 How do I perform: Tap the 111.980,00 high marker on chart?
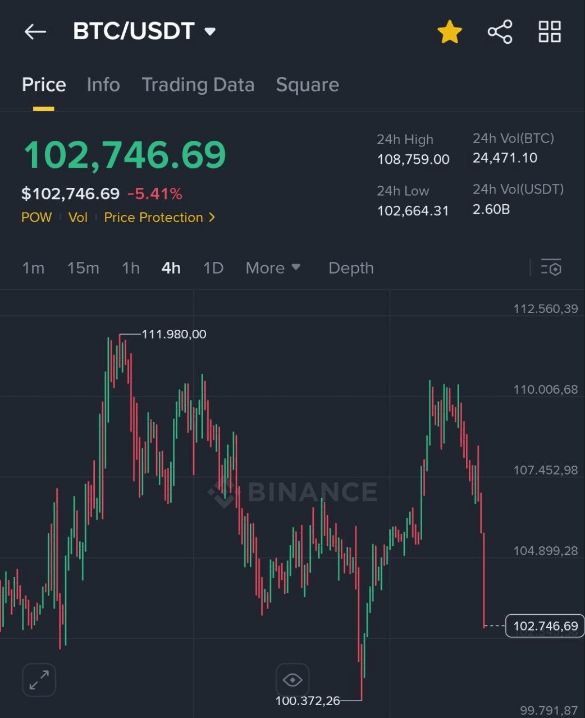pos(174,334)
